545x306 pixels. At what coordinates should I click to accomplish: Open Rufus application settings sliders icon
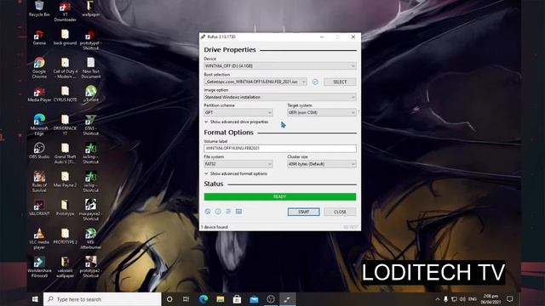pyautogui.click(x=228, y=212)
